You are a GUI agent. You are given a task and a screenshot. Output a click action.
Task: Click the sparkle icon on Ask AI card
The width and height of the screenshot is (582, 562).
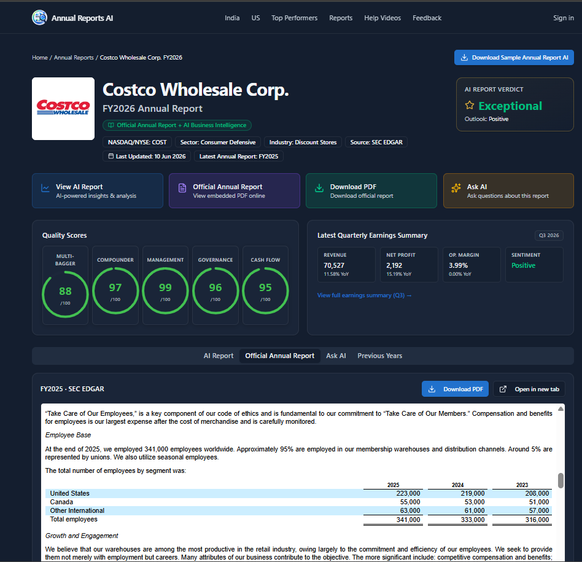click(x=456, y=188)
